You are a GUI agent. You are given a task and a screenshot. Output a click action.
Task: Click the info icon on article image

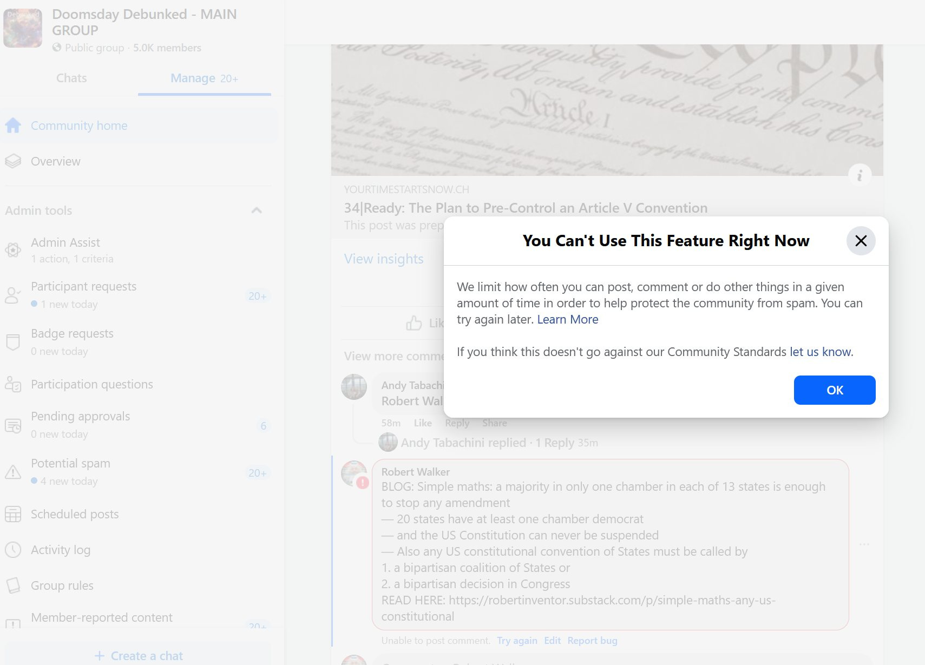click(860, 175)
